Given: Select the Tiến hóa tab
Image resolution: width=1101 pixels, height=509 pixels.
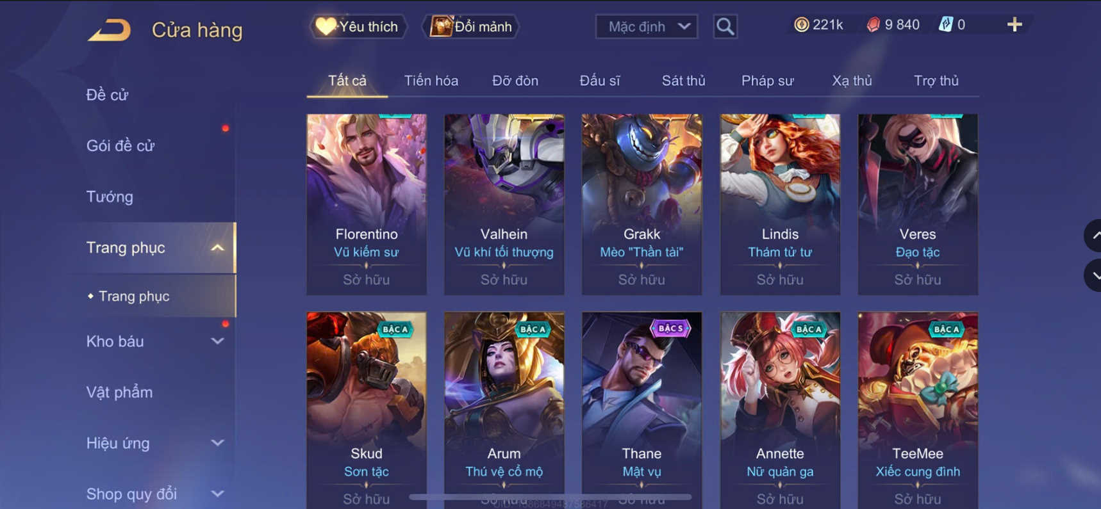Looking at the screenshot, I should [431, 81].
